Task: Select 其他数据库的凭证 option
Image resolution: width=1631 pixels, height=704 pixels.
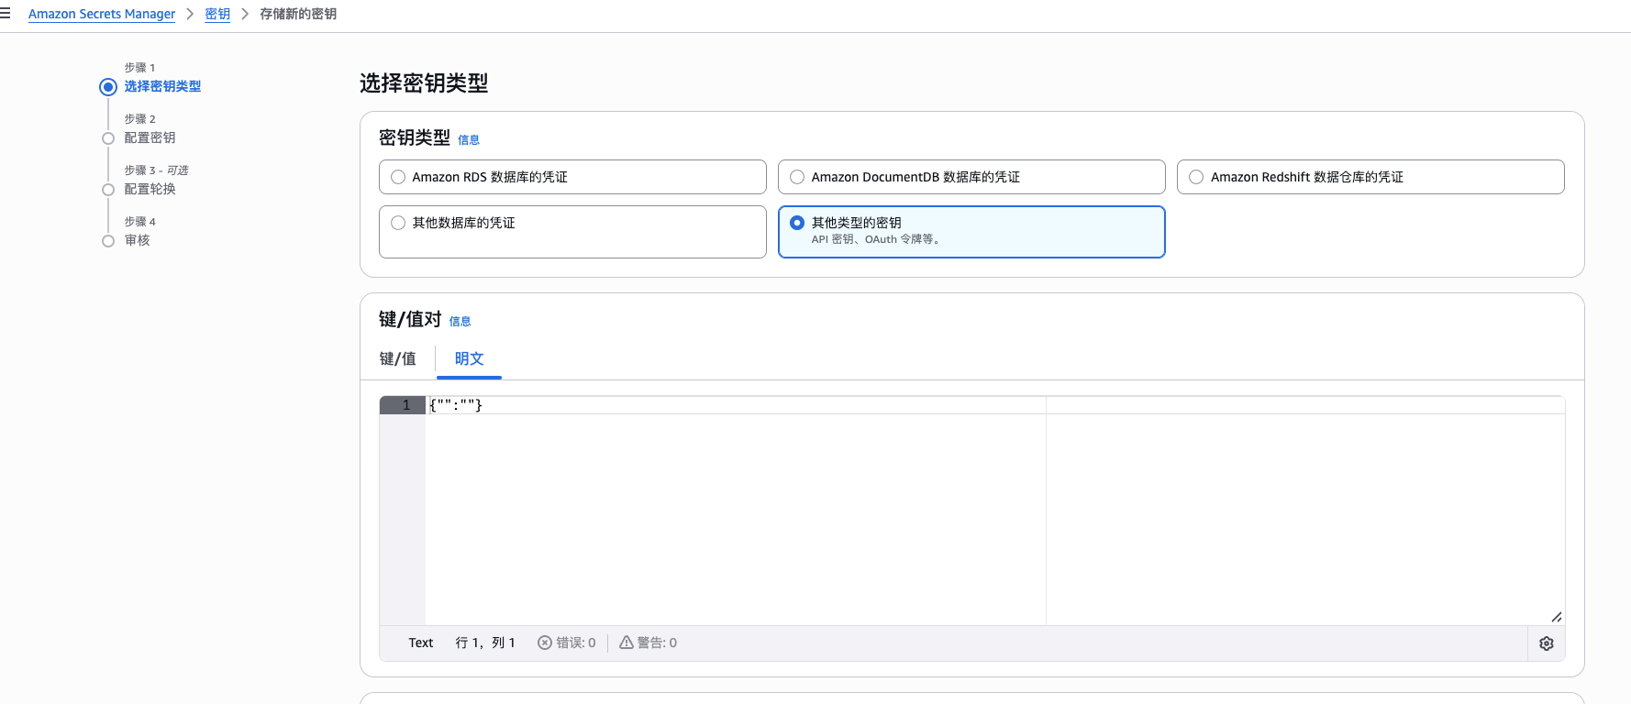Action: coord(572,232)
